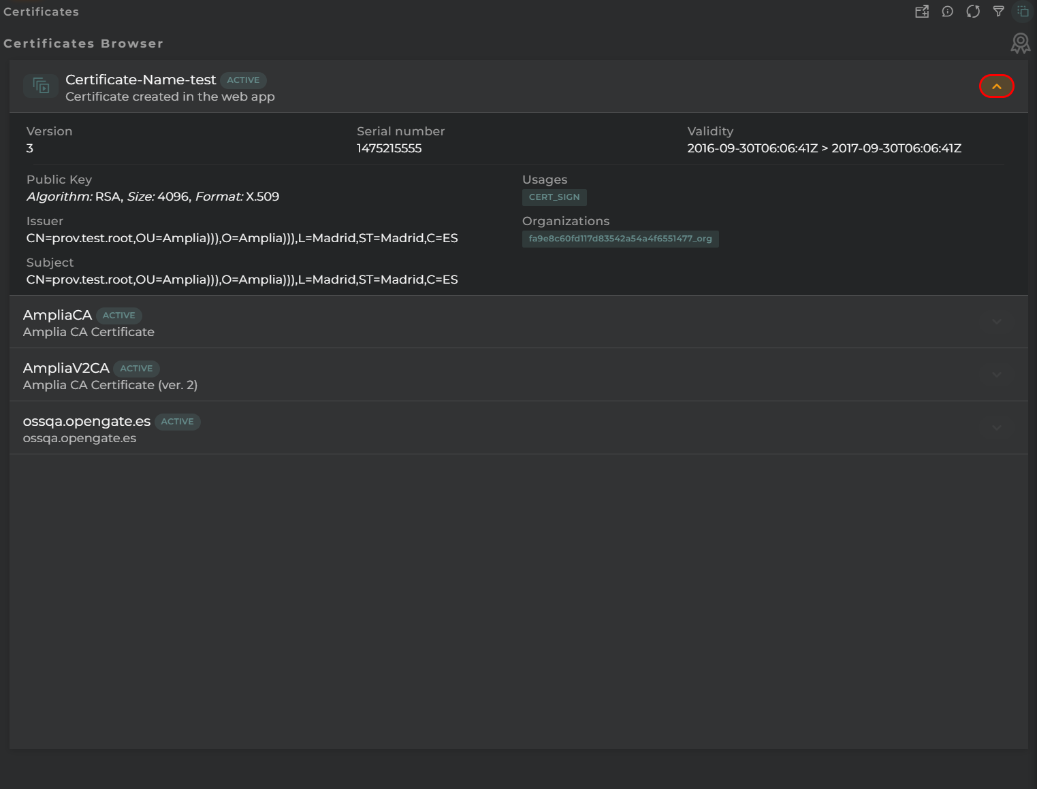Select the AmpliaCA certificate name
Image resolution: width=1037 pixels, height=789 pixels.
click(x=57, y=315)
